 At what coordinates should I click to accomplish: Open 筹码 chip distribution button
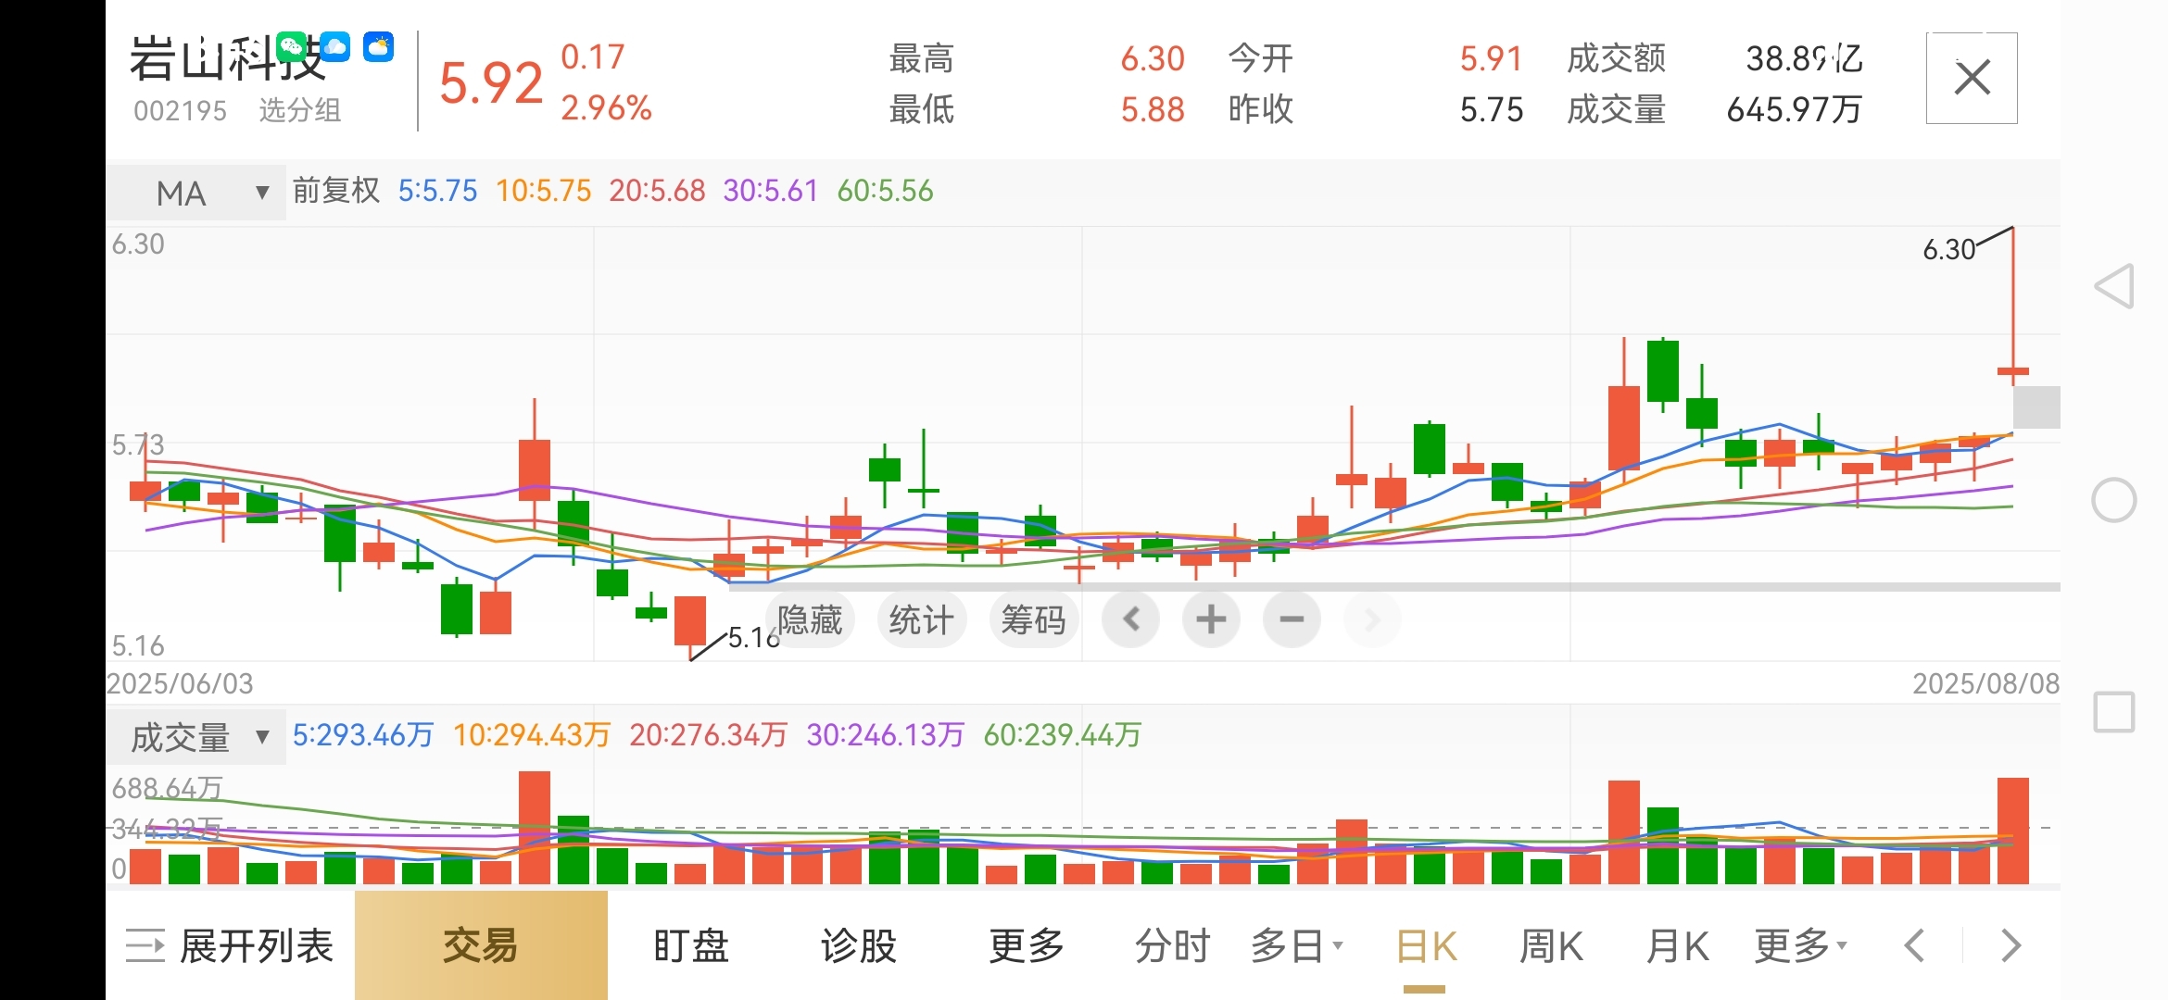[1033, 619]
